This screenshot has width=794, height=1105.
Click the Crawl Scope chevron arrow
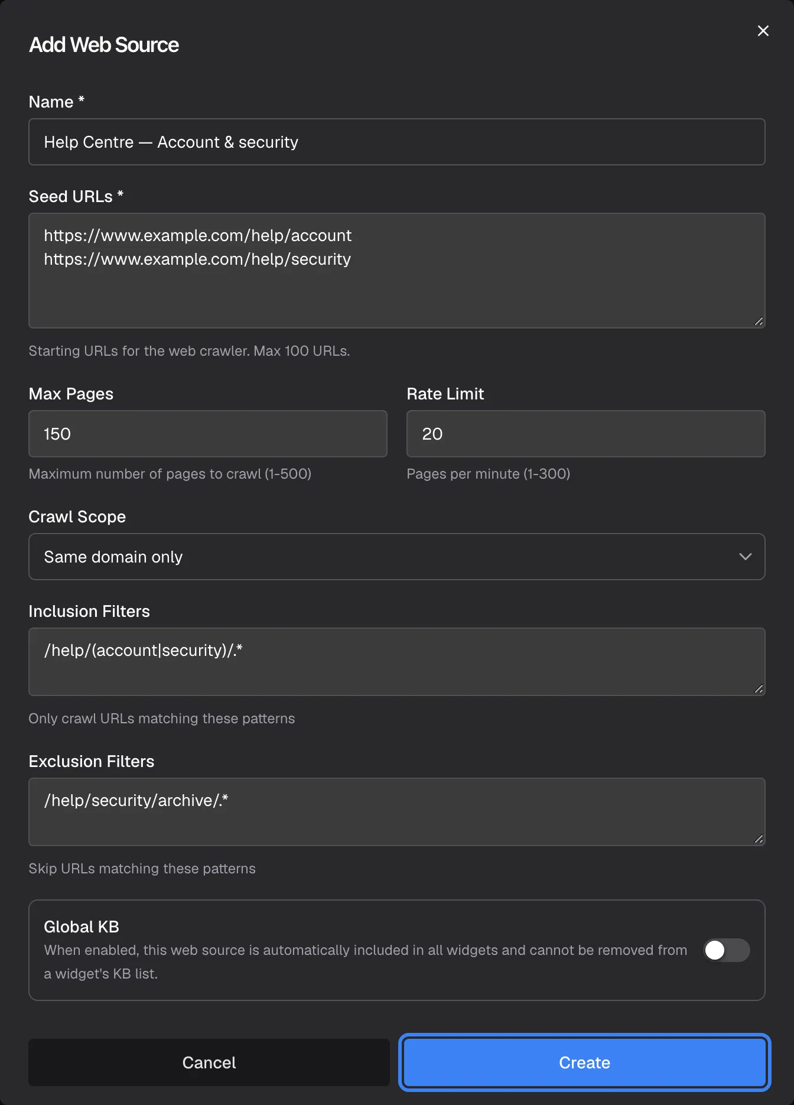click(x=746, y=557)
